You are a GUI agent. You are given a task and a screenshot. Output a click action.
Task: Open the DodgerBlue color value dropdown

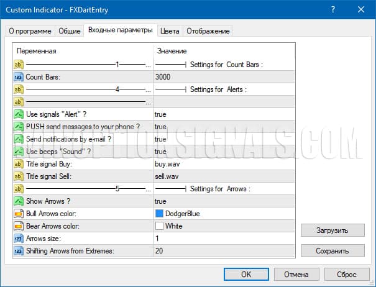click(223, 214)
